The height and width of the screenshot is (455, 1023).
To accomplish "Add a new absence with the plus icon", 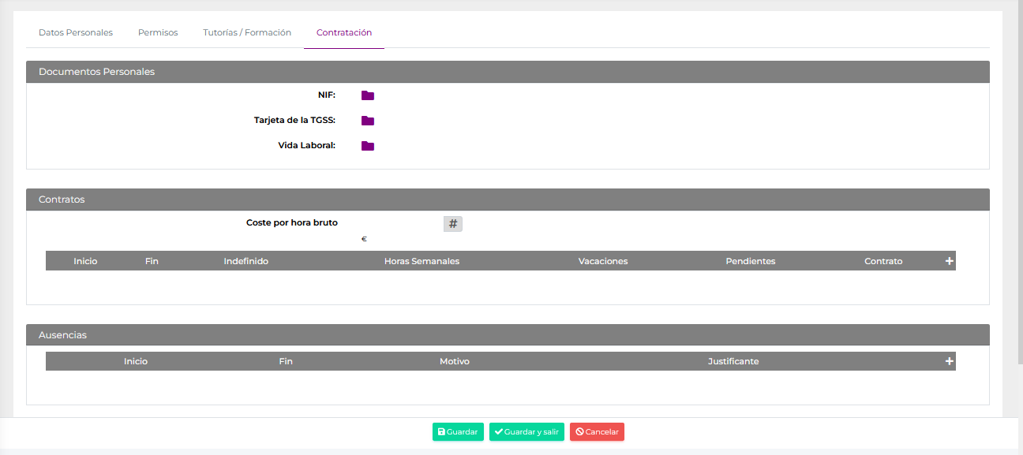I will point(950,361).
